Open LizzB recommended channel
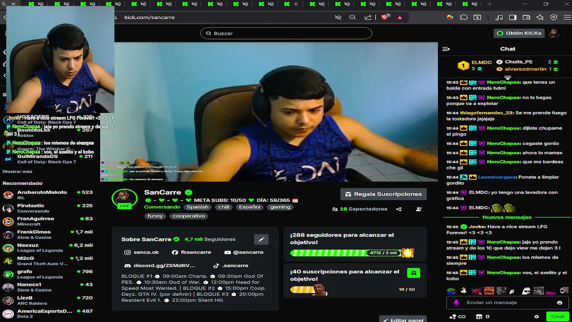The image size is (572, 322). pos(47,300)
